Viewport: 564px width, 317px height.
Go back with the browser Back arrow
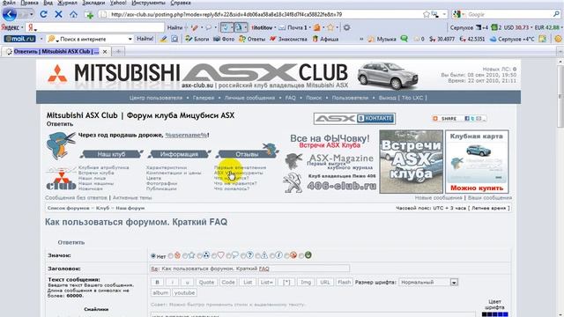pyautogui.click(x=10, y=14)
